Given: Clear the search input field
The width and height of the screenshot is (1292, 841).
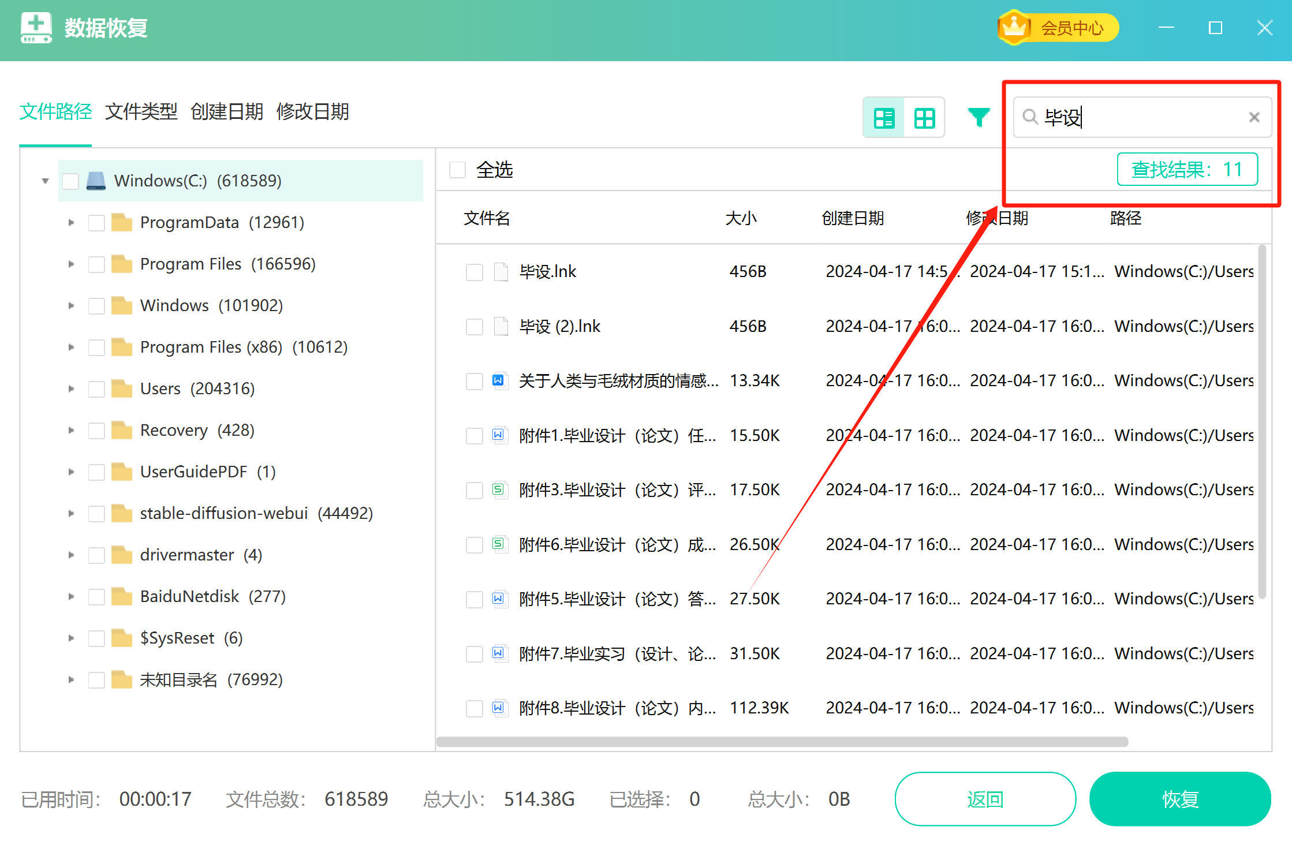Looking at the screenshot, I should [x=1252, y=117].
